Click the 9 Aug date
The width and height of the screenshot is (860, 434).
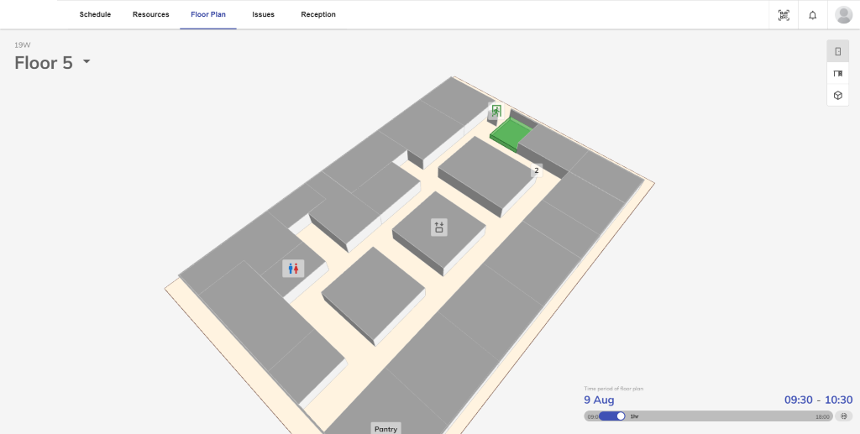[x=599, y=400]
